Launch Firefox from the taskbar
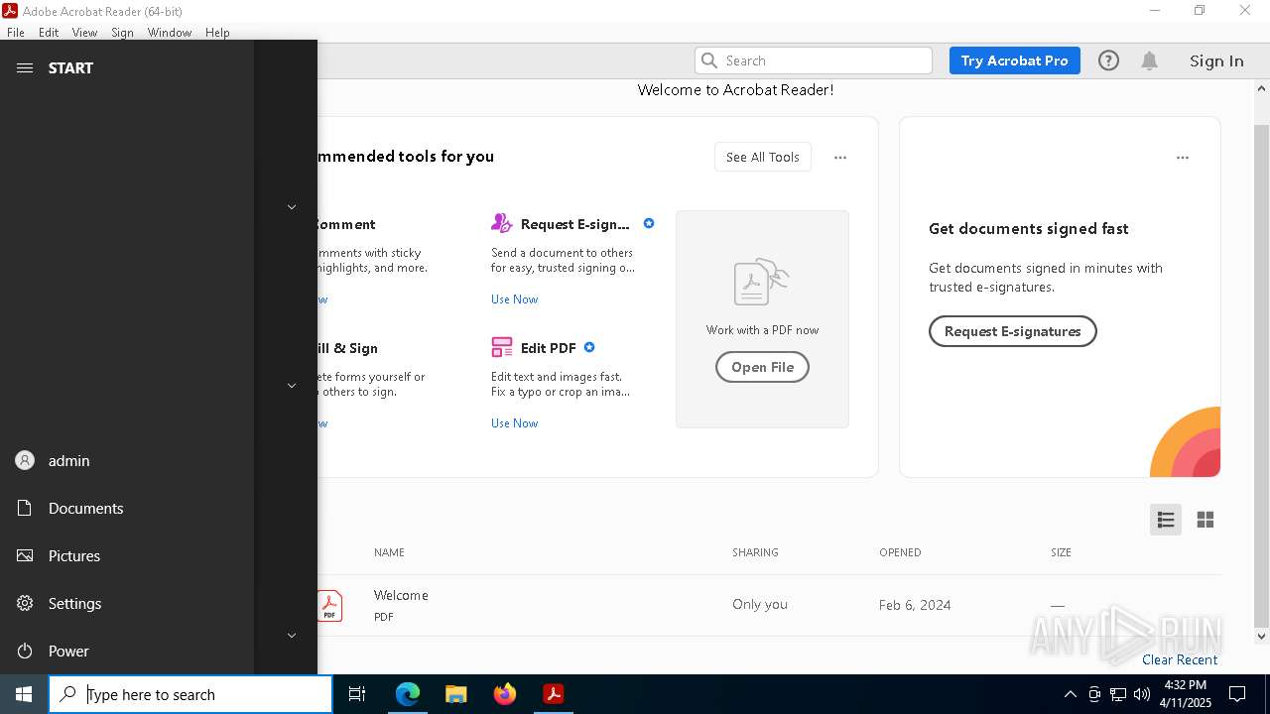Image resolution: width=1270 pixels, height=714 pixels. (505, 694)
